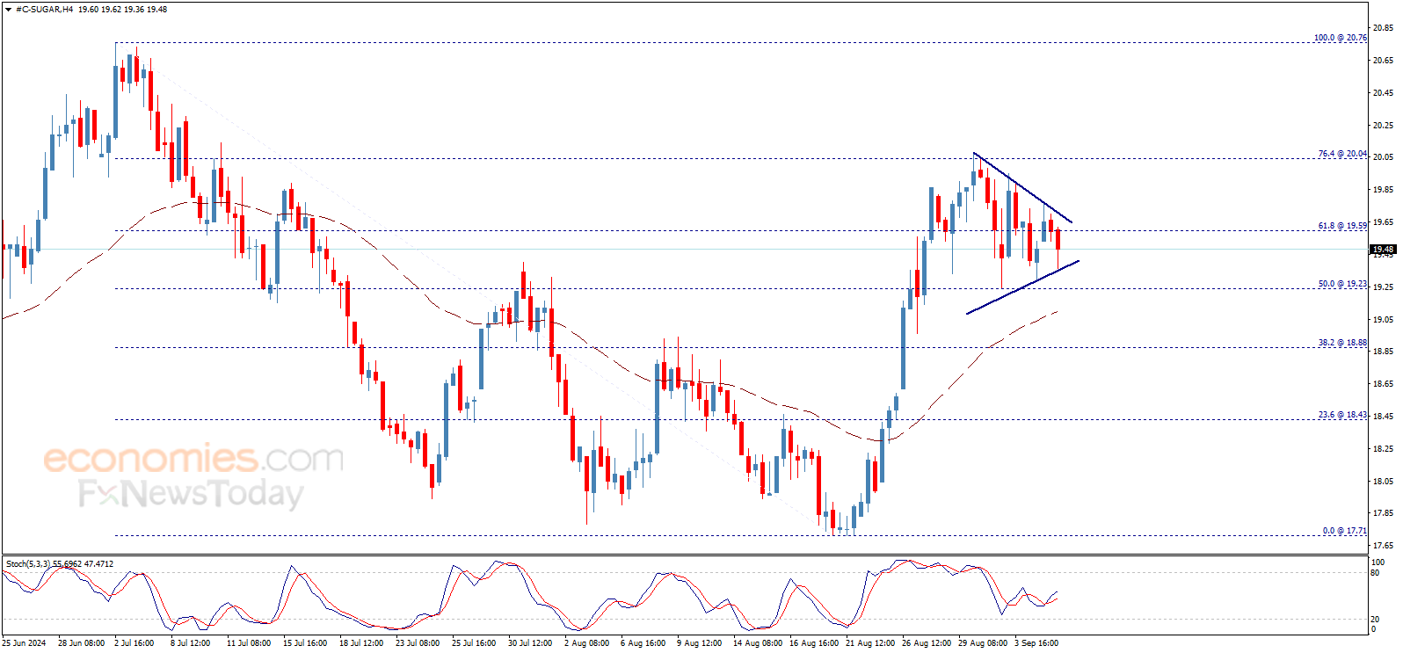
Task: Click the 18.45 price axis value
Action: (1383, 417)
